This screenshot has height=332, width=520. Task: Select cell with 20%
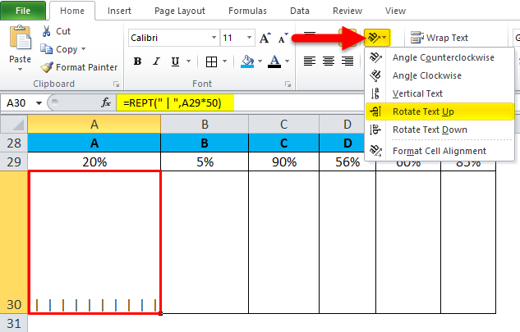point(94,161)
